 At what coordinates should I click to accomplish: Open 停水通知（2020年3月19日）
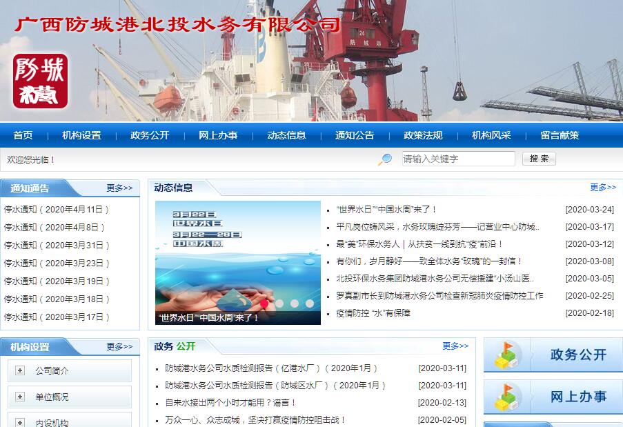[57, 281]
